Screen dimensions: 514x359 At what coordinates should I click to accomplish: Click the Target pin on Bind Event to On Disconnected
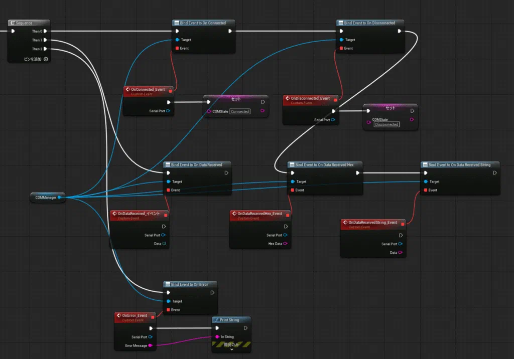(x=341, y=40)
